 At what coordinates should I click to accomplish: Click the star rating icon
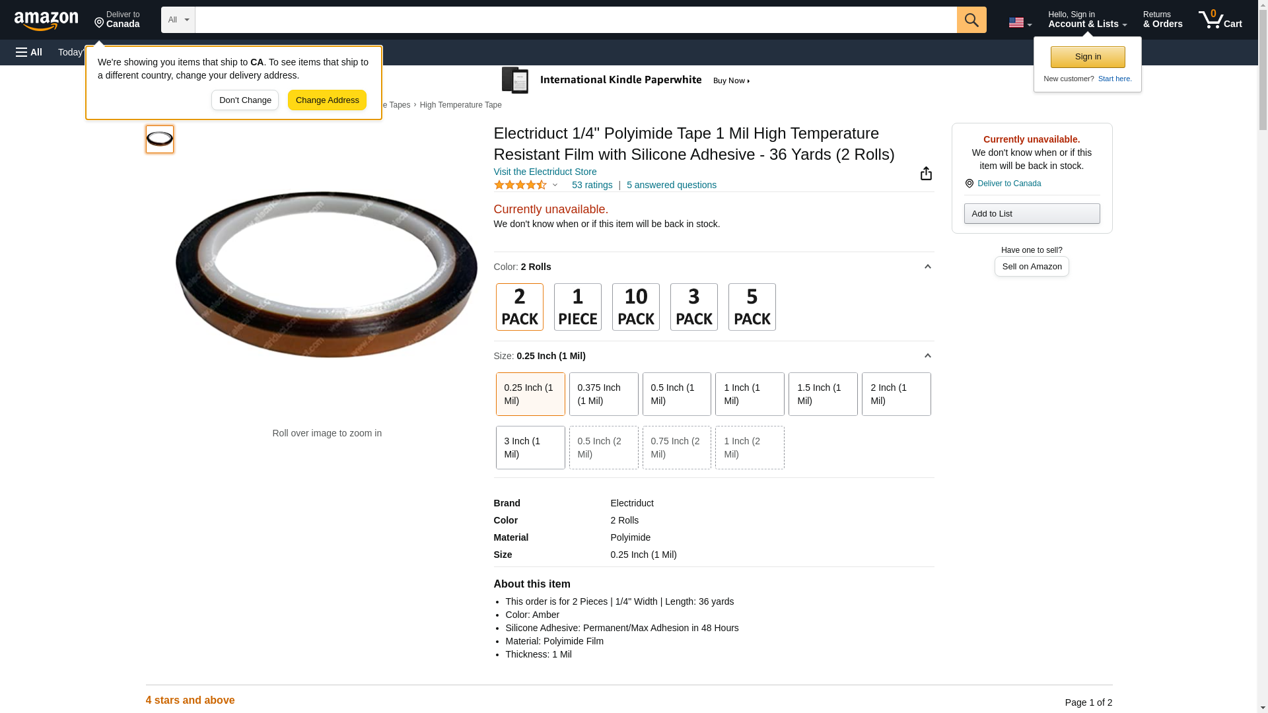[520, 186]
